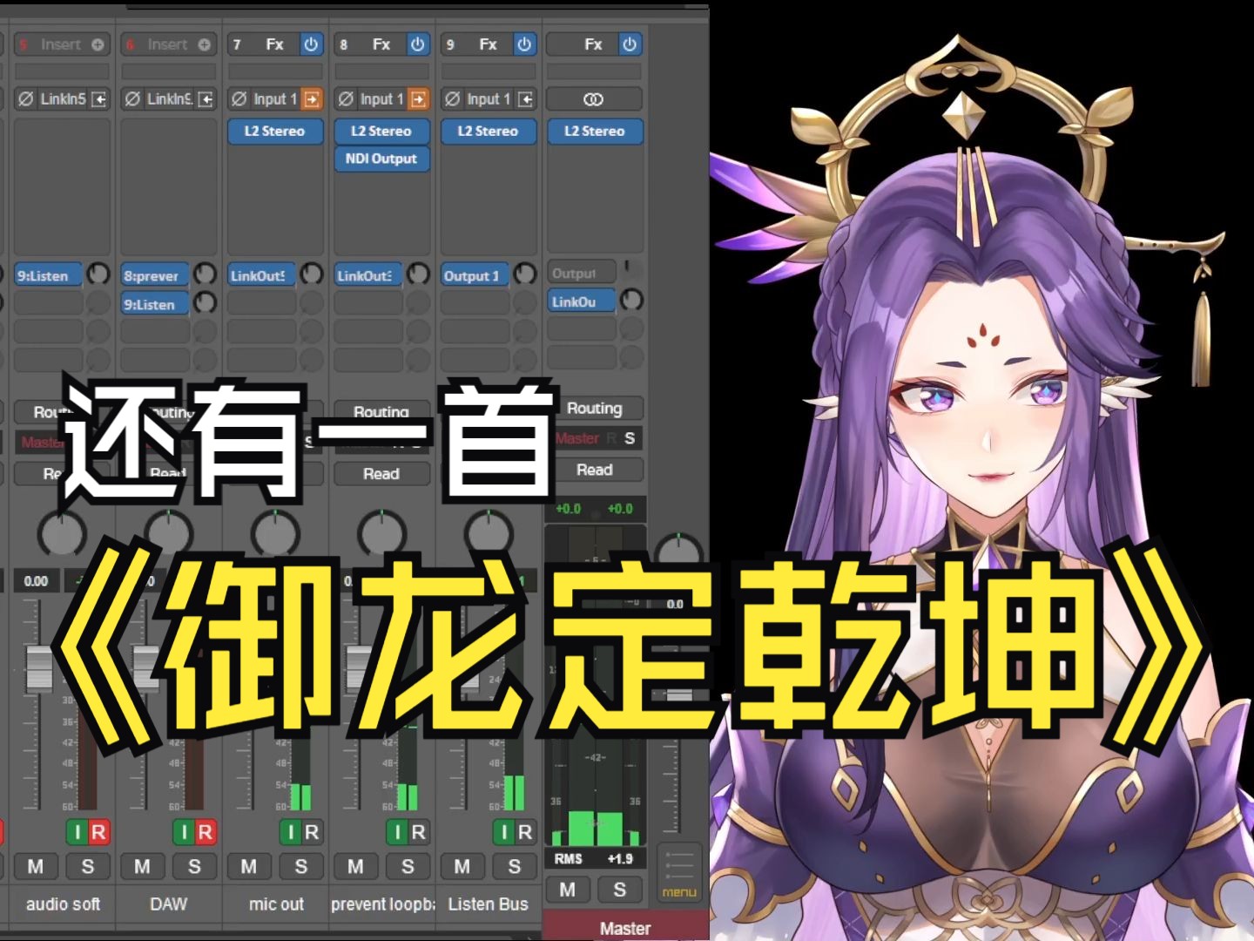1254x941 pixels.
Task: Click the audio soft volume fader handle
Action: click(39, 669)
